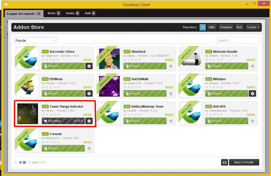Open info for Addon.Minimap Timer
This screenshot has width=271, height=176.
click(171, 121)
